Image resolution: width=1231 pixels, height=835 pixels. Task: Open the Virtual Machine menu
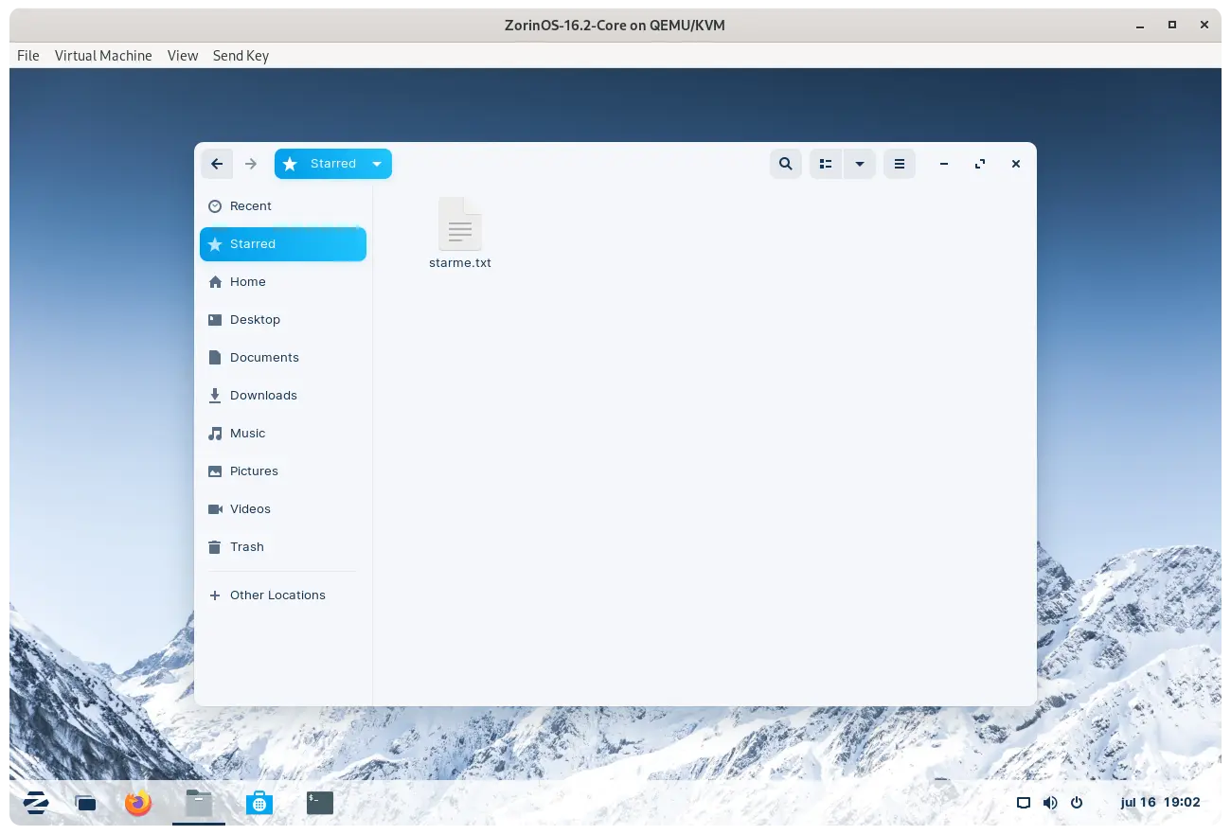click(x=103, y=56)
